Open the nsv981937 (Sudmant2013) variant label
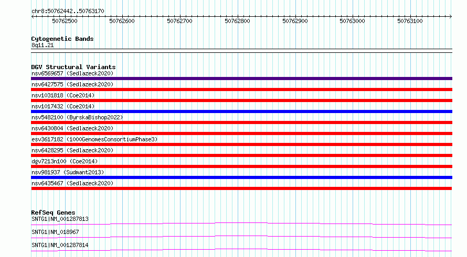The width and height of the screenshot is (467, 257). pyautogui.click(x=68, y=172)
